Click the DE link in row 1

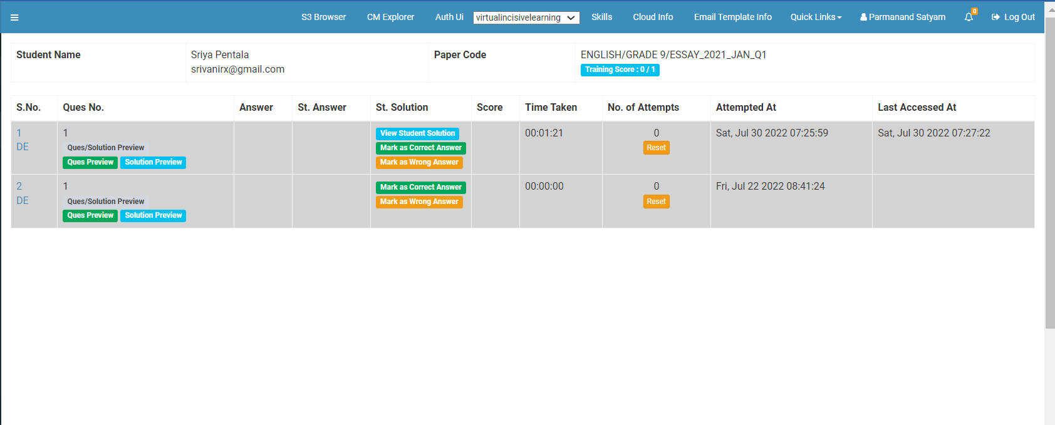point(23,146)
